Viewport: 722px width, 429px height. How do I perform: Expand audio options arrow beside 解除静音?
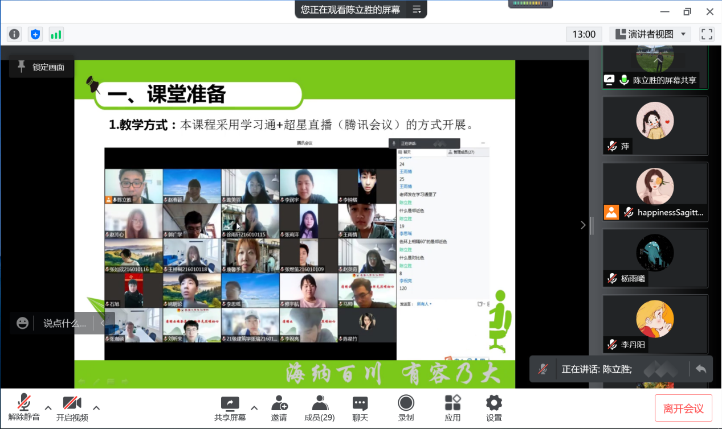pos(48,407)
